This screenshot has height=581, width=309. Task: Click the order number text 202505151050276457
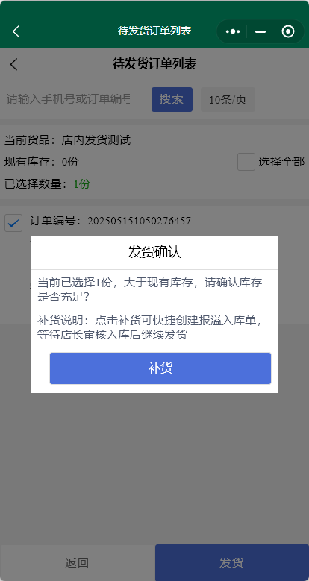pyautogui.click(x=139, y=222)
